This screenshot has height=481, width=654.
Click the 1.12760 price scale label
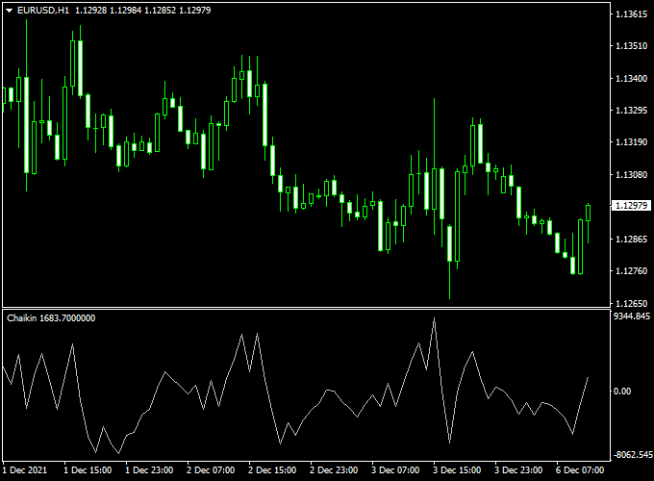(632, 271)
